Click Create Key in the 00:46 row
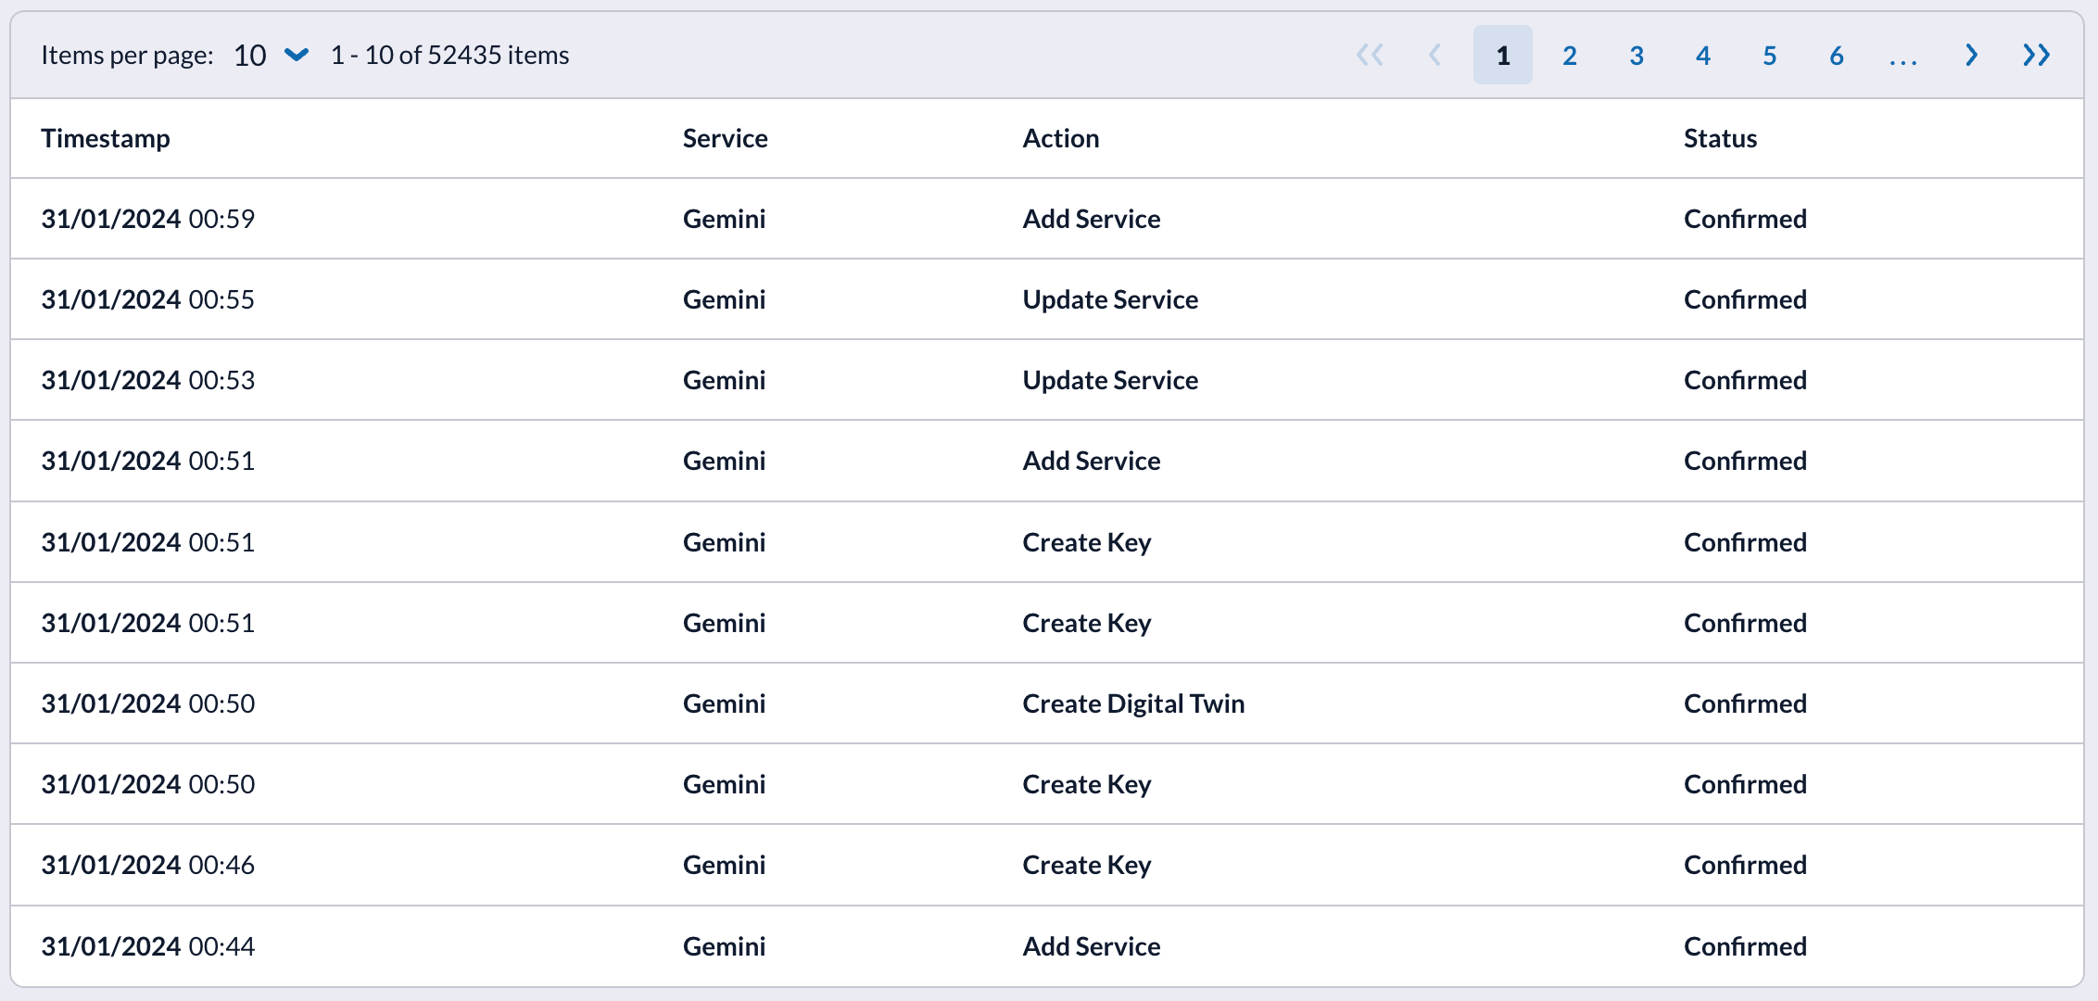 click(x=1087, y=865)
